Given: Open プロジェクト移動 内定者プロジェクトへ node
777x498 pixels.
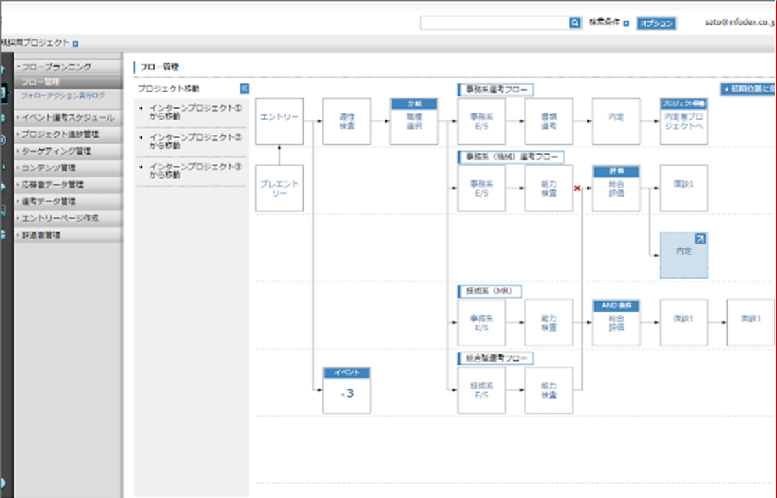Looking at the screenshot, I should coord(684,121).
